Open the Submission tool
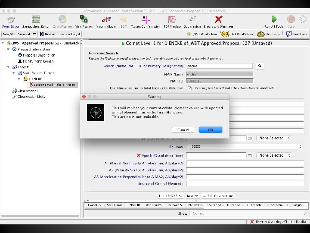This screenshot has width=310, height=233. click(192, 22)
